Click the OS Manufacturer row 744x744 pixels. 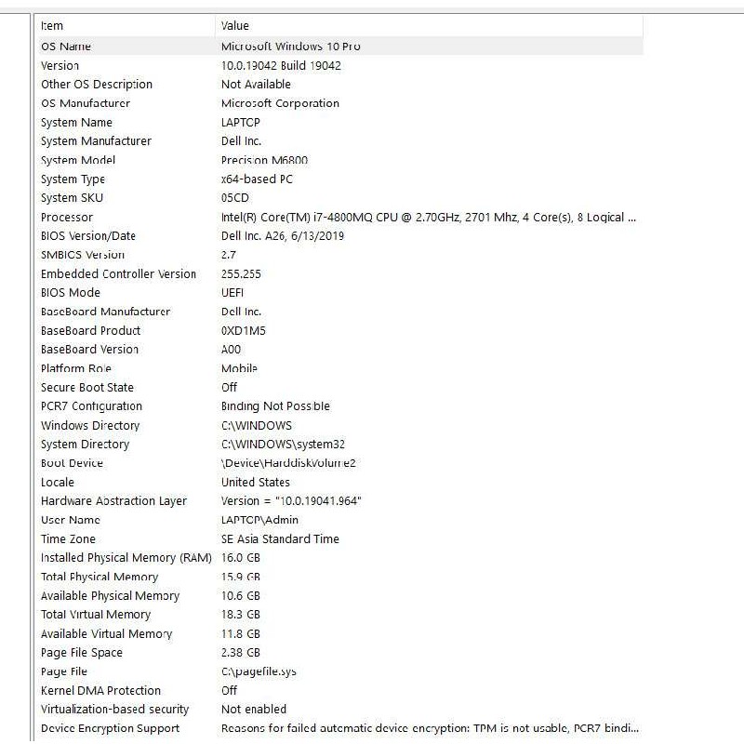point(340,103)
